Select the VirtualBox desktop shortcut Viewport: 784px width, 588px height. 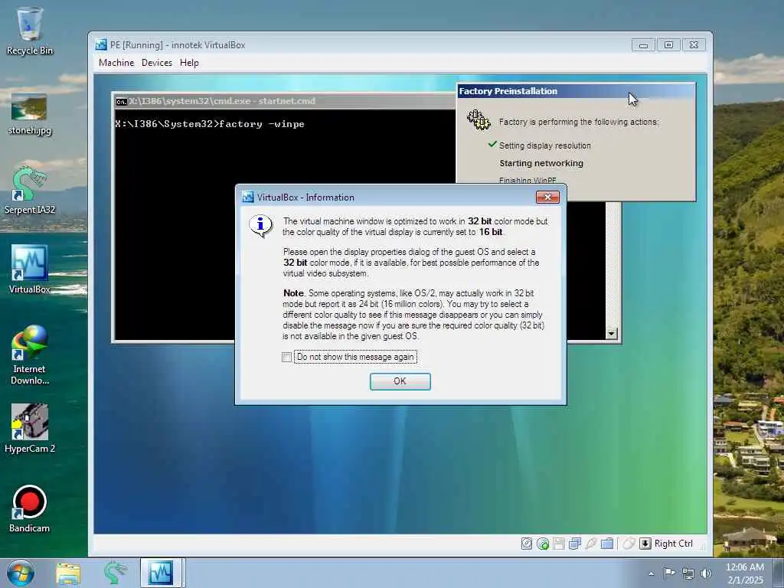click(x=30, y=269)
